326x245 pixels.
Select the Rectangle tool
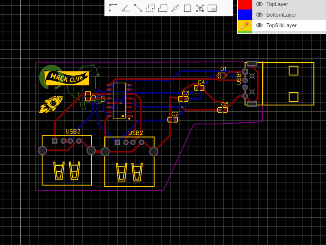(187, 8)
